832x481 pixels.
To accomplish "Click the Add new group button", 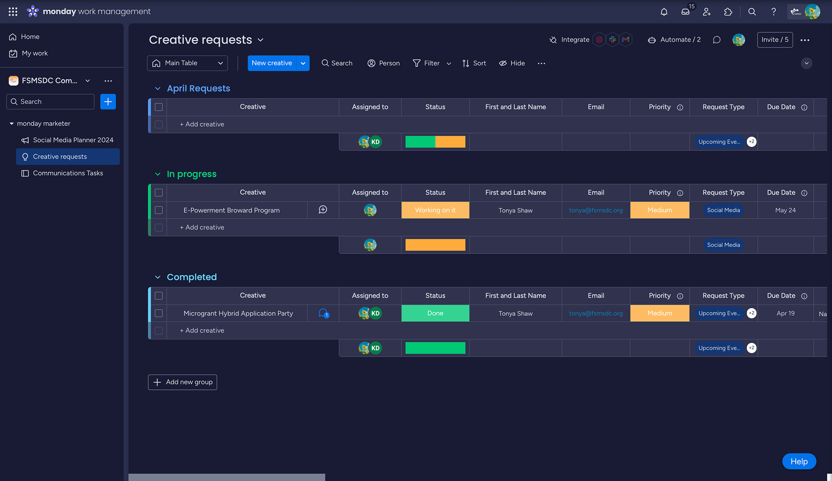I will 182,382.
